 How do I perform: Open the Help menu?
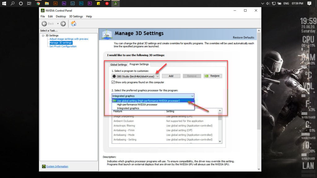pyautogui.click(x=89, y=16)
